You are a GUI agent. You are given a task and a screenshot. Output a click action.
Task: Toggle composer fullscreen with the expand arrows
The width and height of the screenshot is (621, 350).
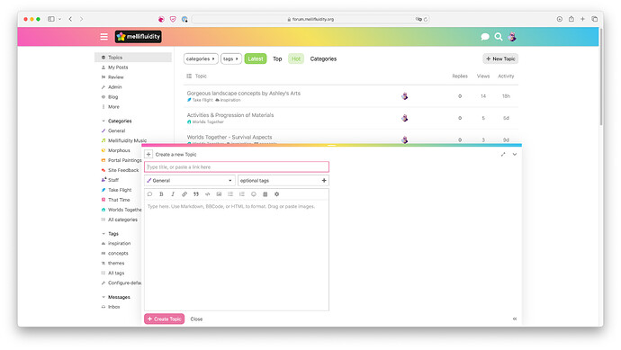click(x=503, y=155)
